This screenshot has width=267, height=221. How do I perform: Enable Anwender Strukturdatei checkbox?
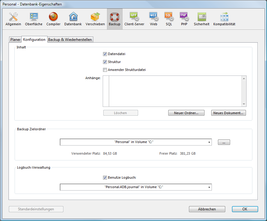[x=105, y=70]
